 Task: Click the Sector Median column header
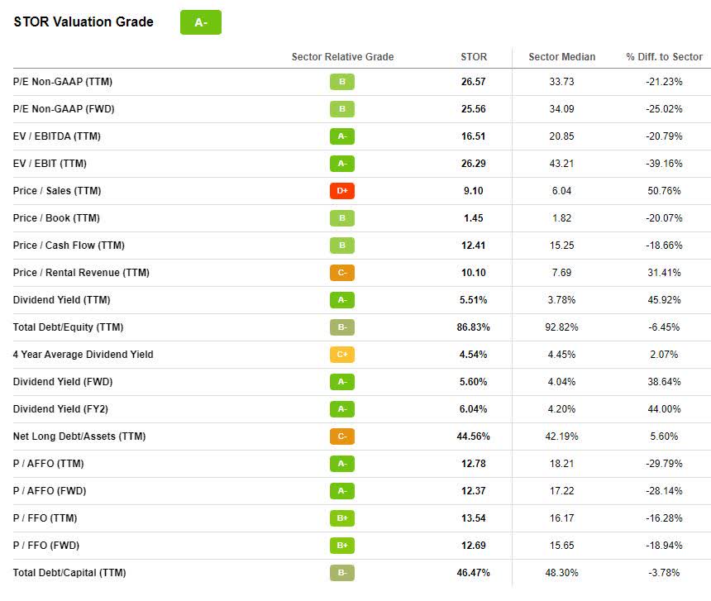pyautogui.click(x=561, y=57)
